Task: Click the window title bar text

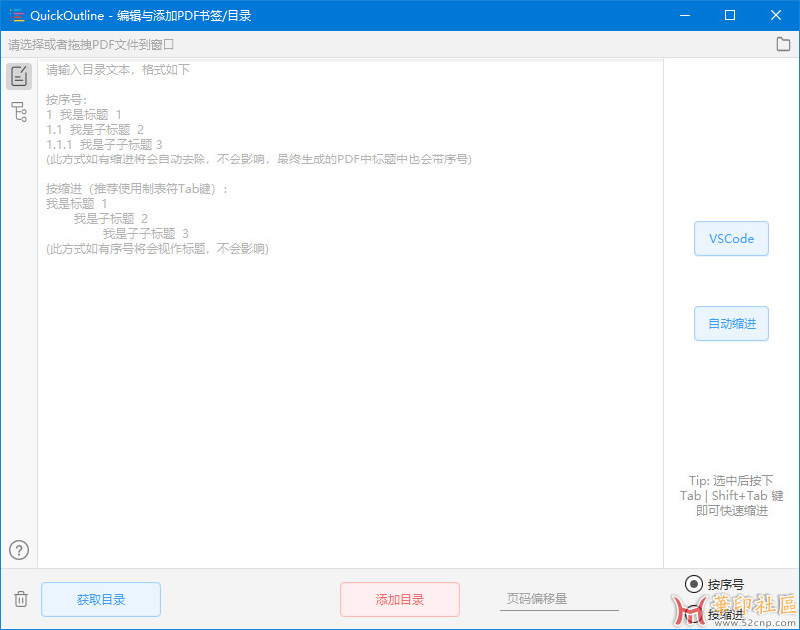Action: coord(141,15)
